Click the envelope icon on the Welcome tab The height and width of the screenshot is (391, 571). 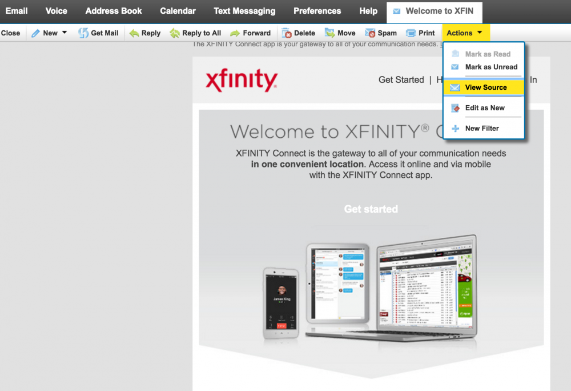[397, 11]
